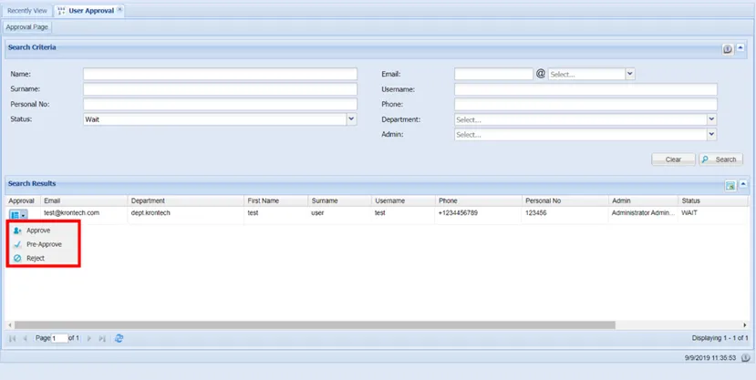Go to the last results page
756x380 pixels.
[x=102, y=339]
